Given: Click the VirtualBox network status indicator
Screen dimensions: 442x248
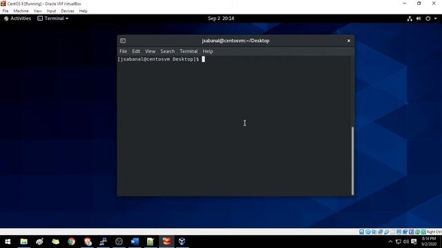Looking at the screenshot, I should click(381, 232).
